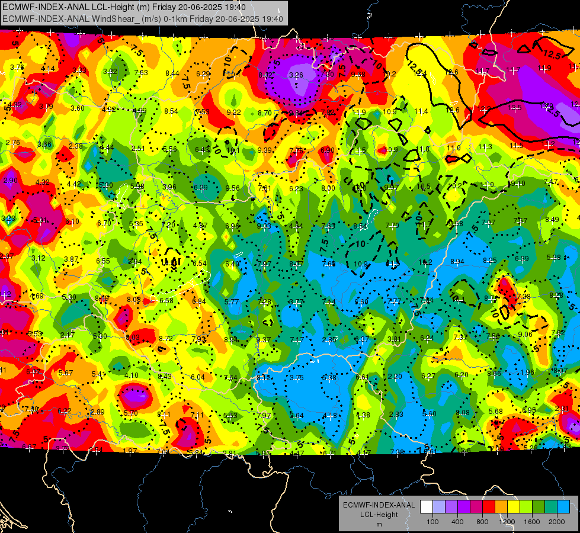Image resolution: width=580 pixels, height=533 pixels.
Task: Click the lime yellow-green legend swatch
Action: (526, 507)
